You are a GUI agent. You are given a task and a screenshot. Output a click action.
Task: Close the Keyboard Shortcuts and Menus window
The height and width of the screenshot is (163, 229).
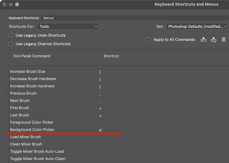coord(4,4)
